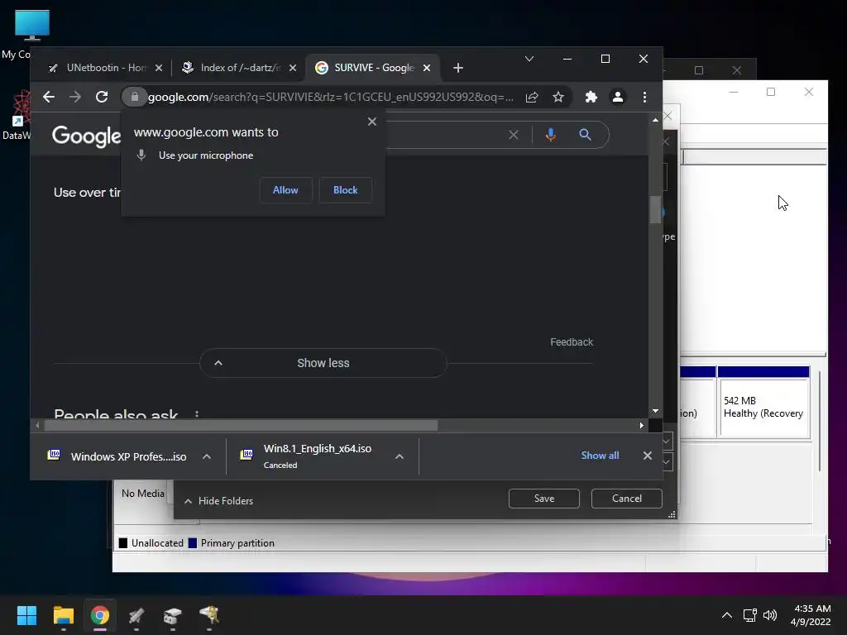Click the network tray icon
847x635 pixels.
[749, 615]
